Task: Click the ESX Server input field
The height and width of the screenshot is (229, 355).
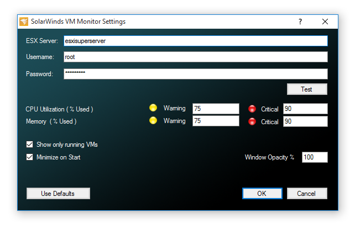Action: click(x=196, y=41)
